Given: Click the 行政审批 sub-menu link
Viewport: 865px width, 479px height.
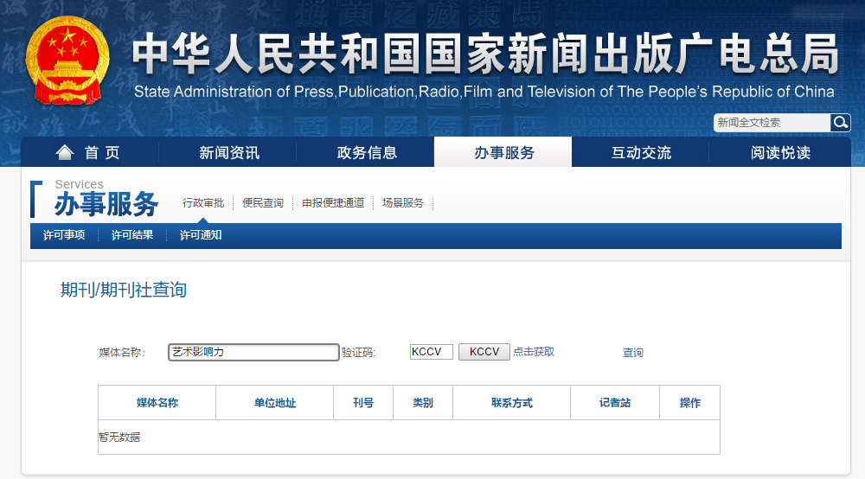Looking at the screenshot, I should point(203,203).
